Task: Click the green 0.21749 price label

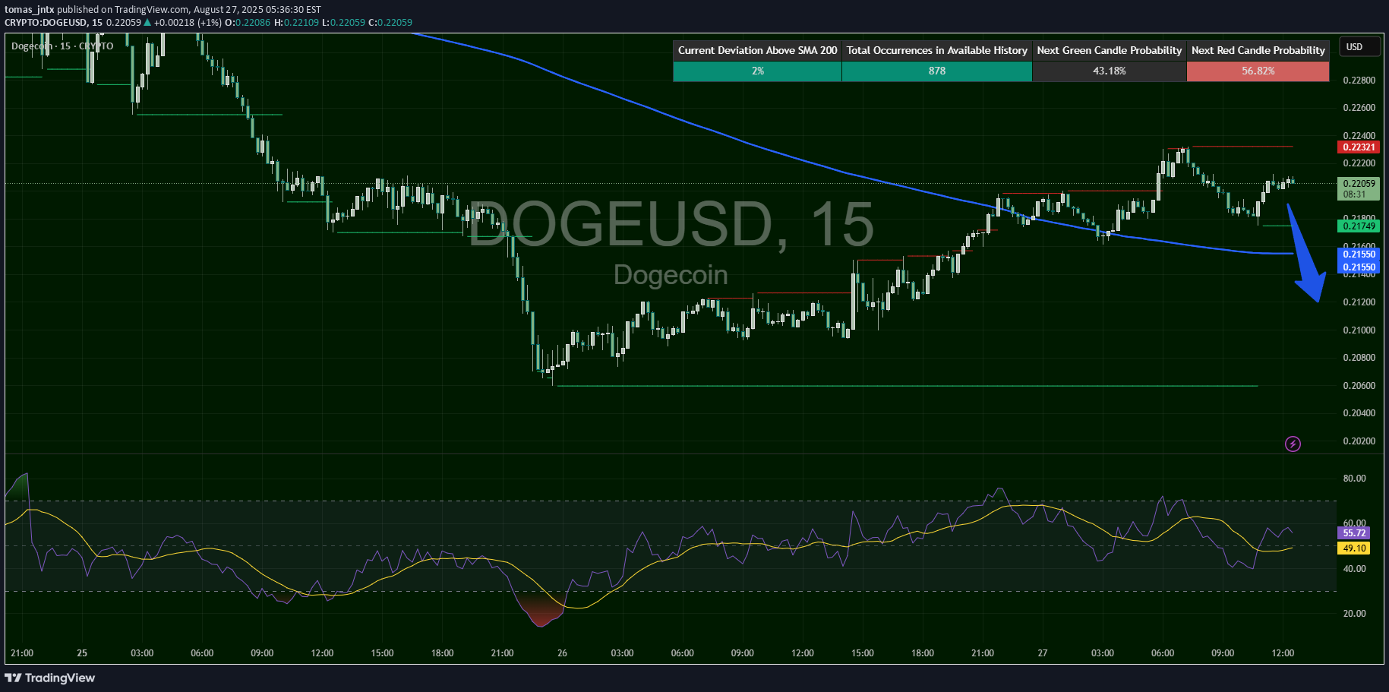Action: (x=1359, y=226)
